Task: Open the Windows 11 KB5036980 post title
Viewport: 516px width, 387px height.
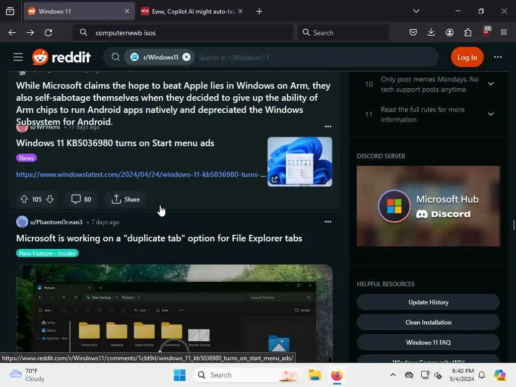Action: (x=115, y=143)
